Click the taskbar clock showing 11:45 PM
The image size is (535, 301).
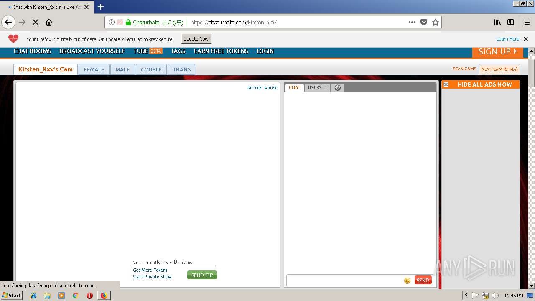pyautogui.click(x=514, y=296)
